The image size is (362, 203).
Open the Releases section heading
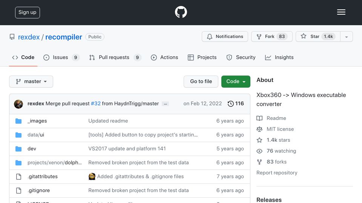coord(269,200)
